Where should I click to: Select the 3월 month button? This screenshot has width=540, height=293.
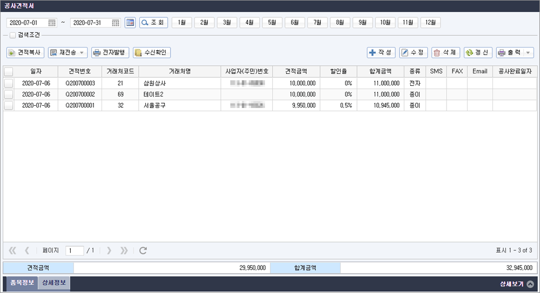pos(227,23)
